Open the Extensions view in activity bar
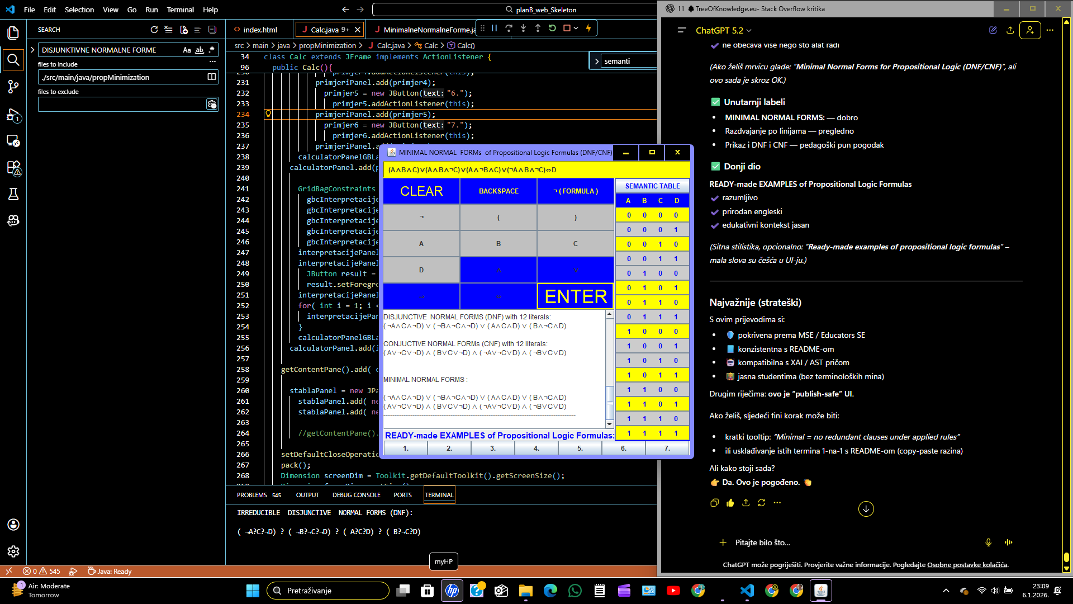This screenshot has height=604, width=1073. pos(13,167)
